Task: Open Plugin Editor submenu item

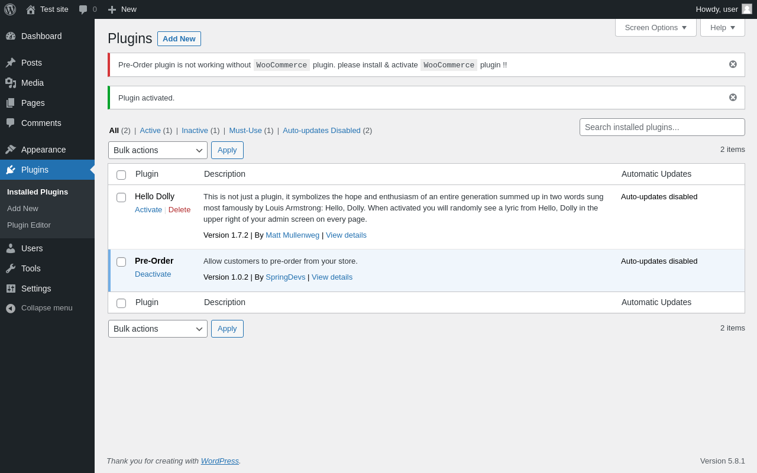Action: [29, 225]
